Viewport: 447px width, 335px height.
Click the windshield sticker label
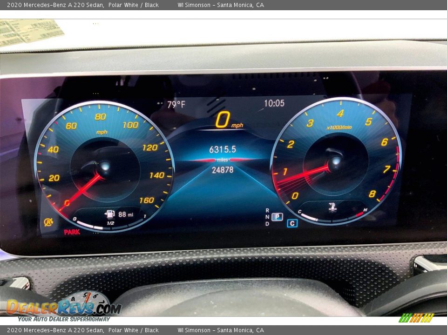coord(31,32)
